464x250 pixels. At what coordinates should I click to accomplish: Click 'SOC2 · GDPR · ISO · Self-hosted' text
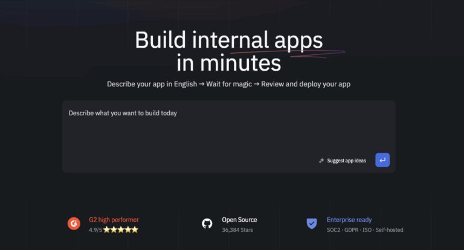365,230
